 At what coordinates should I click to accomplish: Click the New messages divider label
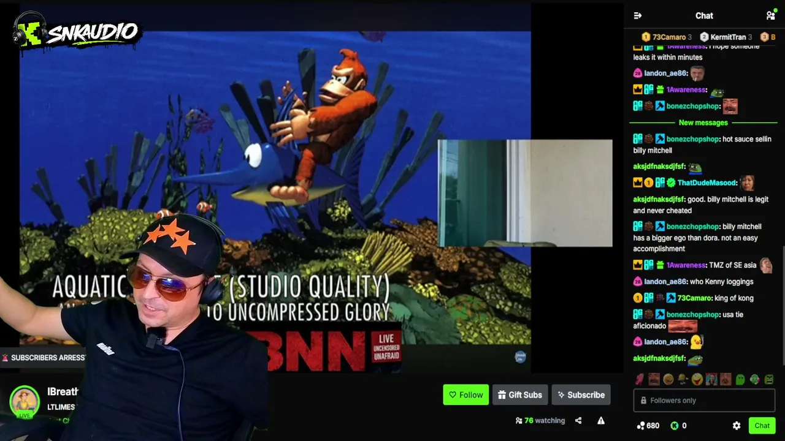(x=703, y=123)
